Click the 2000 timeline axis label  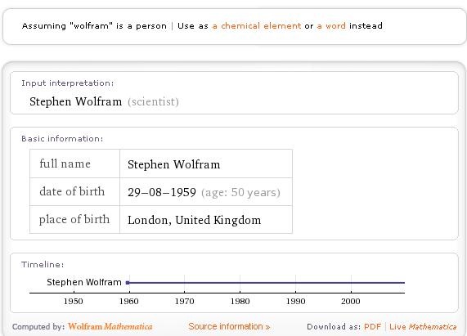pyautogui.click(x=351, y=301)
